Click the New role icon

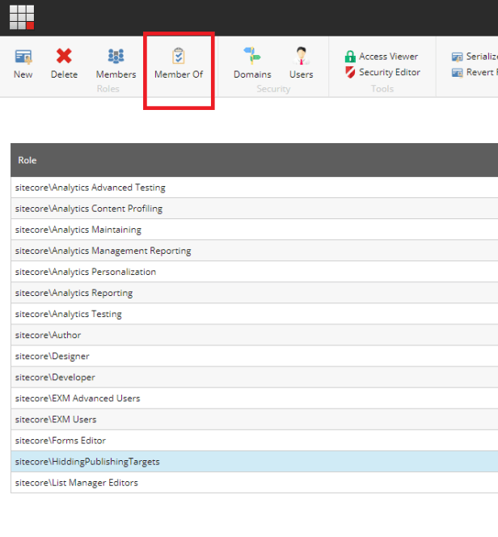pyautogui.click(x=23, y=57)
